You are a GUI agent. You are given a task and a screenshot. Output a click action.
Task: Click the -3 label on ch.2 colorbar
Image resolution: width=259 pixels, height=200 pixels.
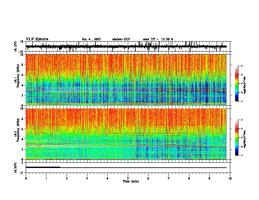click(241, 120)
